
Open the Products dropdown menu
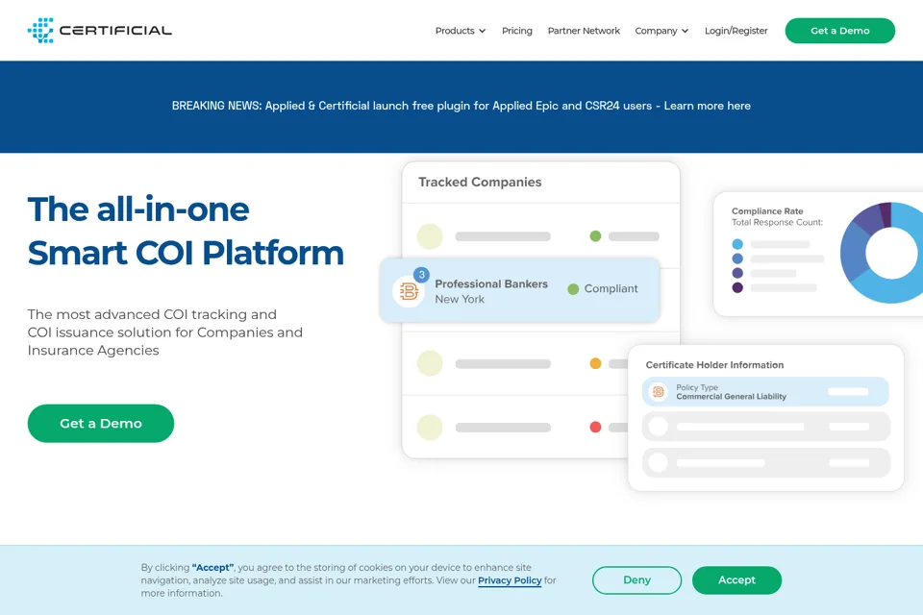pyautogui.click(x=461, y=31)
